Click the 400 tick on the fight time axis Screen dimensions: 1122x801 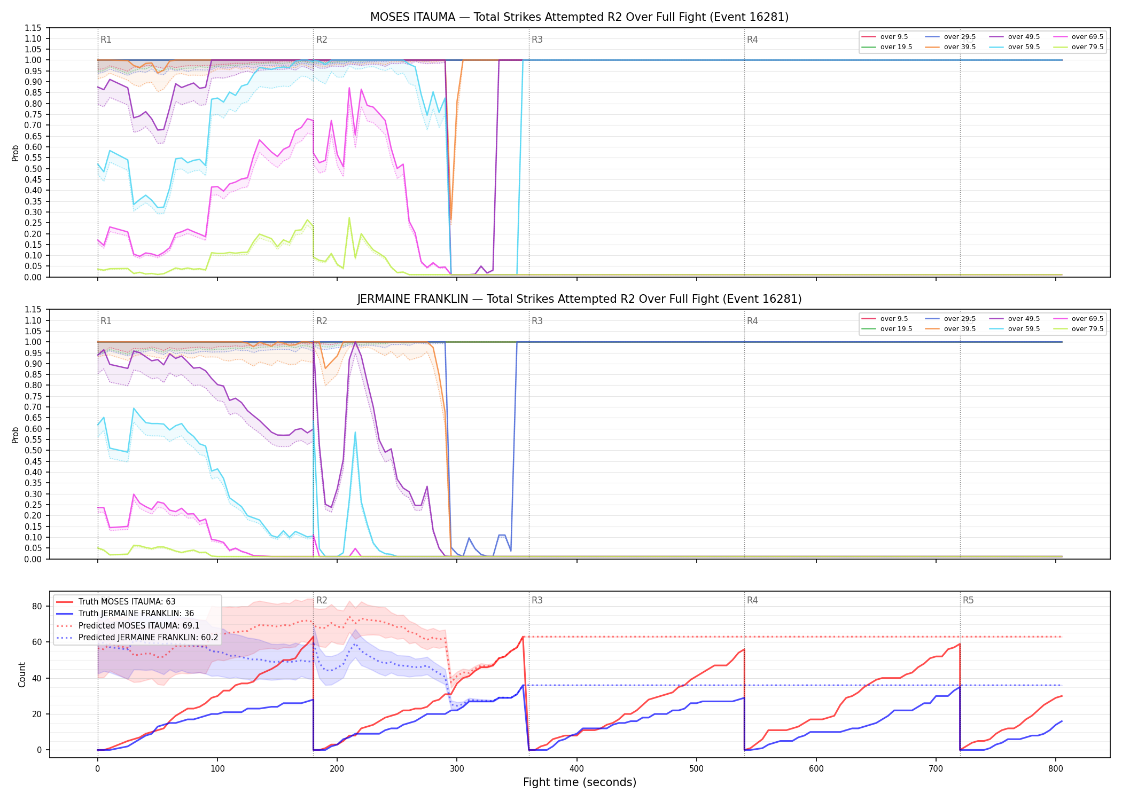576,769
